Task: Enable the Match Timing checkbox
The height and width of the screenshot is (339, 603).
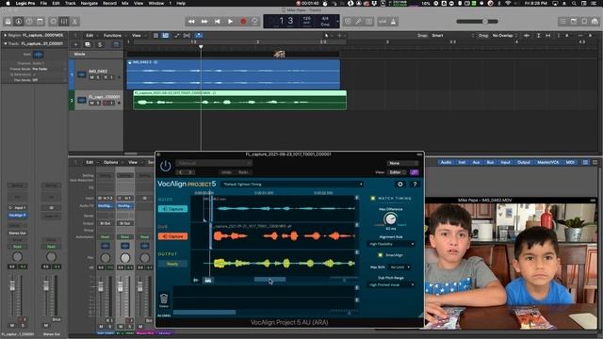Action: point(372,199)
